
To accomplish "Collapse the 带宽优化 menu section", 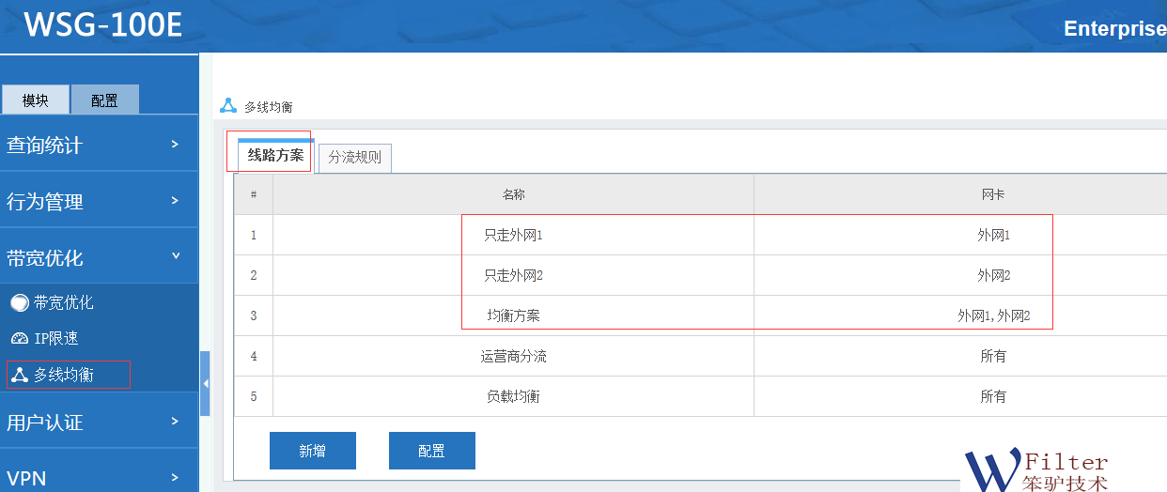I will click(x=99, y=257).
